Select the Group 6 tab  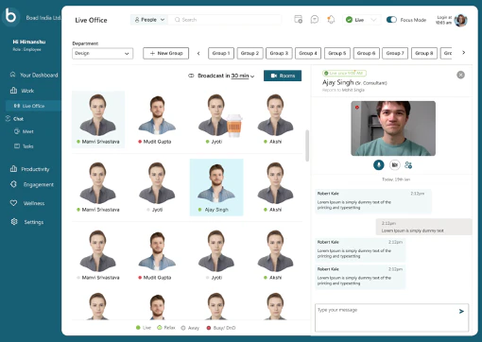point(366,53)
